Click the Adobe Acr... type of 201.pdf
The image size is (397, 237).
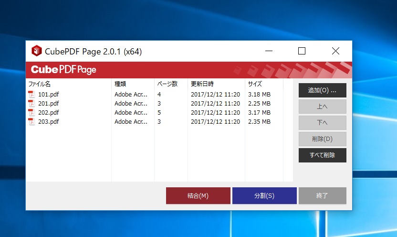point(131,104)
